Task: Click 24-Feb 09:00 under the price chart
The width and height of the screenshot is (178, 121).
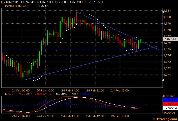Action: [x=21, y=91]
